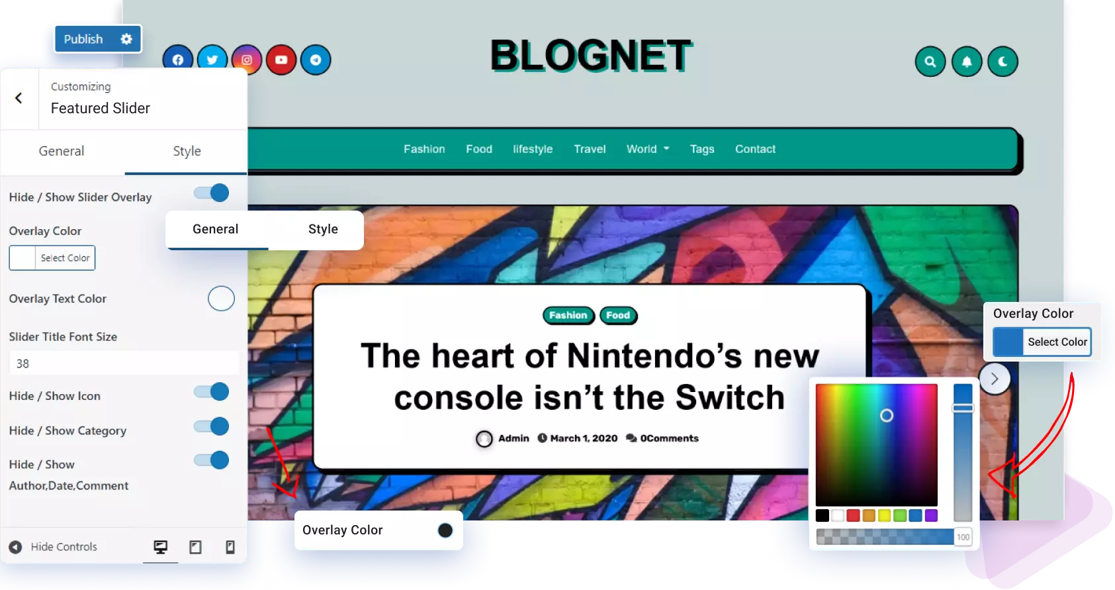The width and height of the screenshot is (1115, 590).
Task: Toggle dark mode moon icon
Action: [x=1003, y=62]
